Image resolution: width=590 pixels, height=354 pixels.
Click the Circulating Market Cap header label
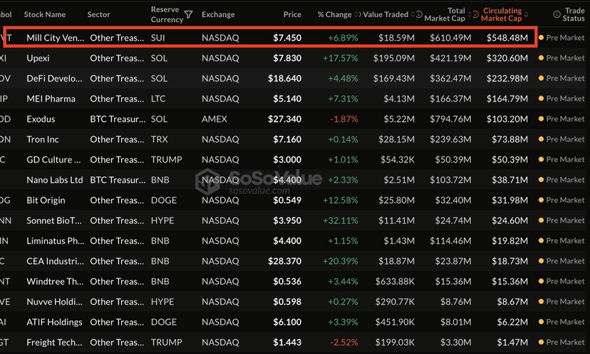pyautogui.click(x=502, y=14)
